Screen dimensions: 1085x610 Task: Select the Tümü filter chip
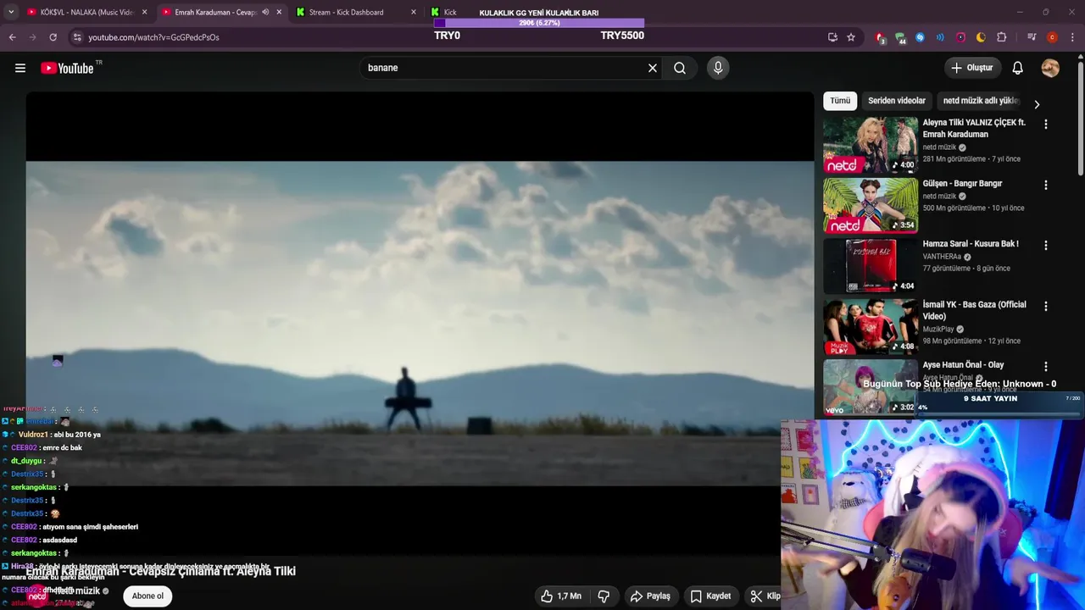[840, 101]
